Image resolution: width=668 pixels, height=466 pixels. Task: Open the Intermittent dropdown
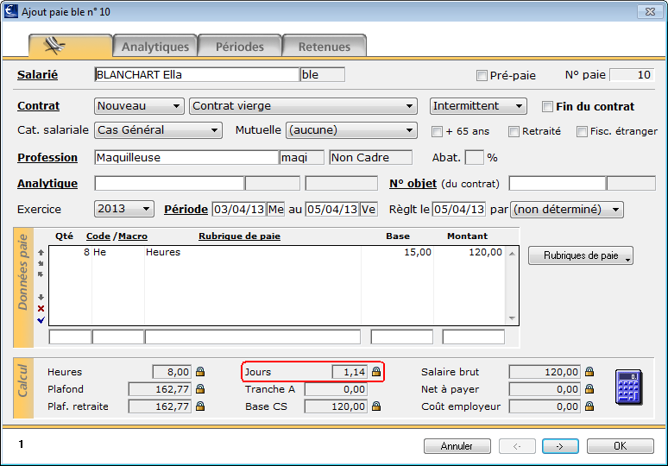point(478,106)
